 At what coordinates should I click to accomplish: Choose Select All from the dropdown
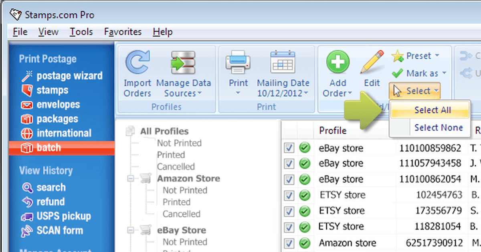click(x=430, y=110)
